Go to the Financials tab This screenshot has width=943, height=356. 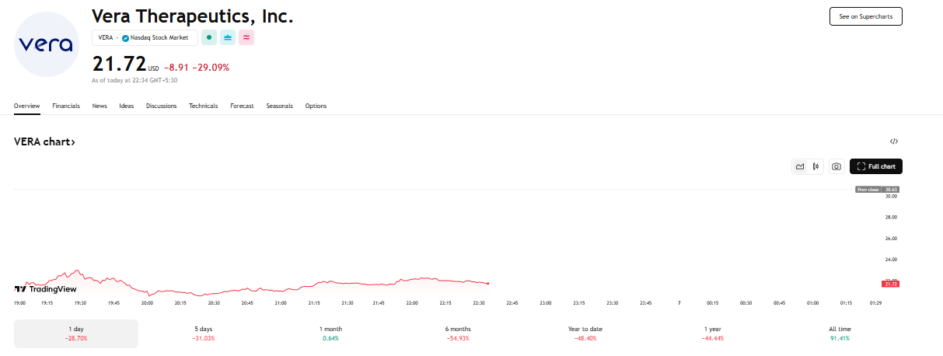click(x=66, y=106)
